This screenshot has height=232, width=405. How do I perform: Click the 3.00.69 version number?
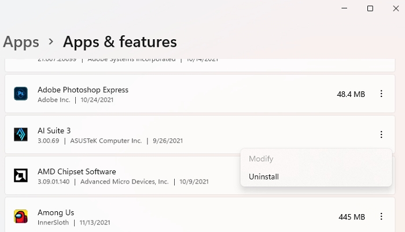tap(48, 141)
